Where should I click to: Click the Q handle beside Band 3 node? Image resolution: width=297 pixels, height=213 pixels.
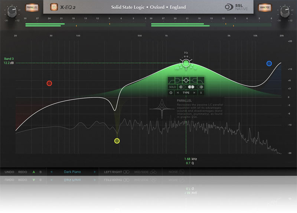tap(195, 68)
